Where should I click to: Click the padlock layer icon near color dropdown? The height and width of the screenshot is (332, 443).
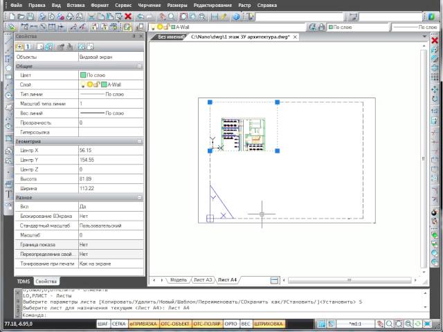point(321,27)
